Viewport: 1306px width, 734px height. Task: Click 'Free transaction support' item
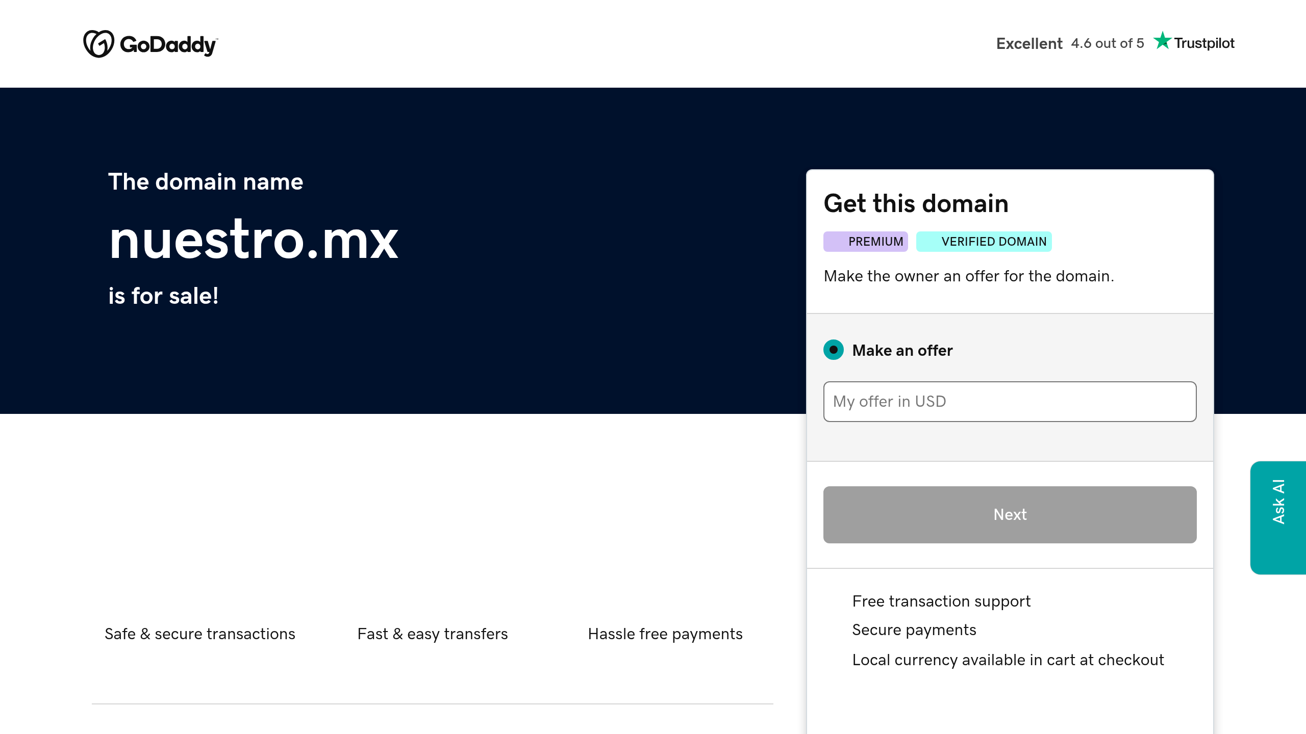point(941,601)
